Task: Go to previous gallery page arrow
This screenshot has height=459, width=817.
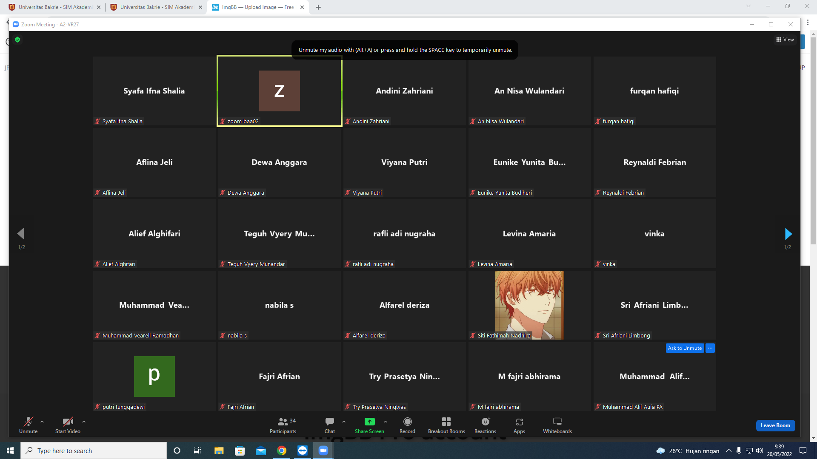Action: pos(21,233)
